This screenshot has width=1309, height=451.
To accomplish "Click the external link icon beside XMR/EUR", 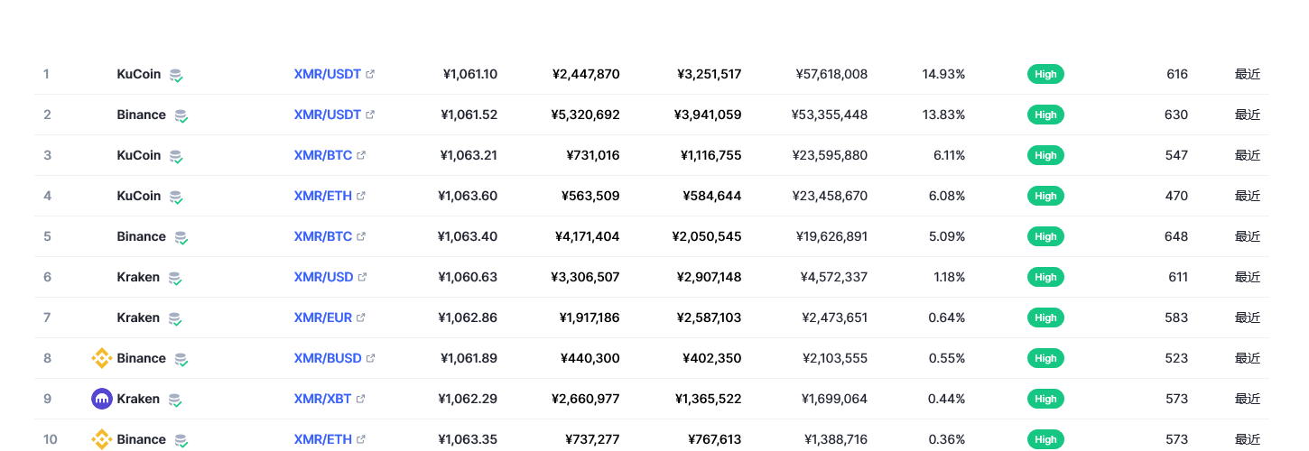I will 361,318.
